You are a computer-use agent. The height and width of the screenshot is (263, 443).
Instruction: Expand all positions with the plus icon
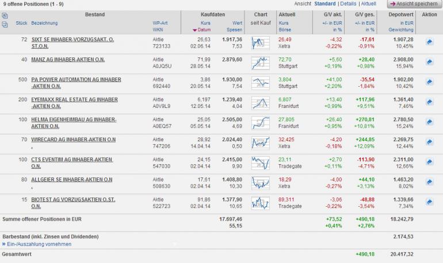pyautogui.click(x=5, y=16)
